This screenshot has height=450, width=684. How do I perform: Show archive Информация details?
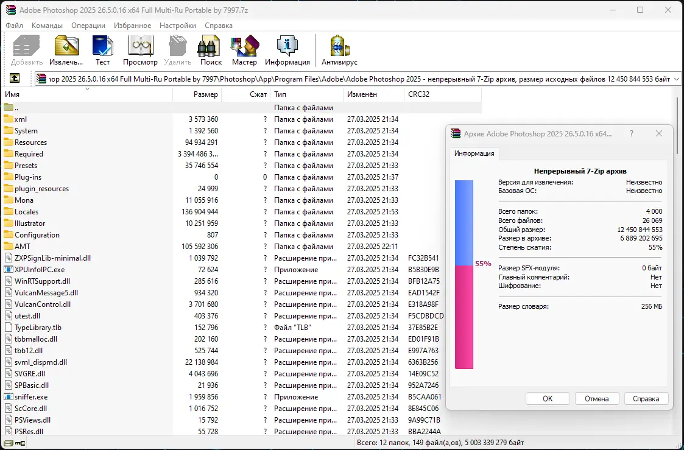(x=286, y=49)
